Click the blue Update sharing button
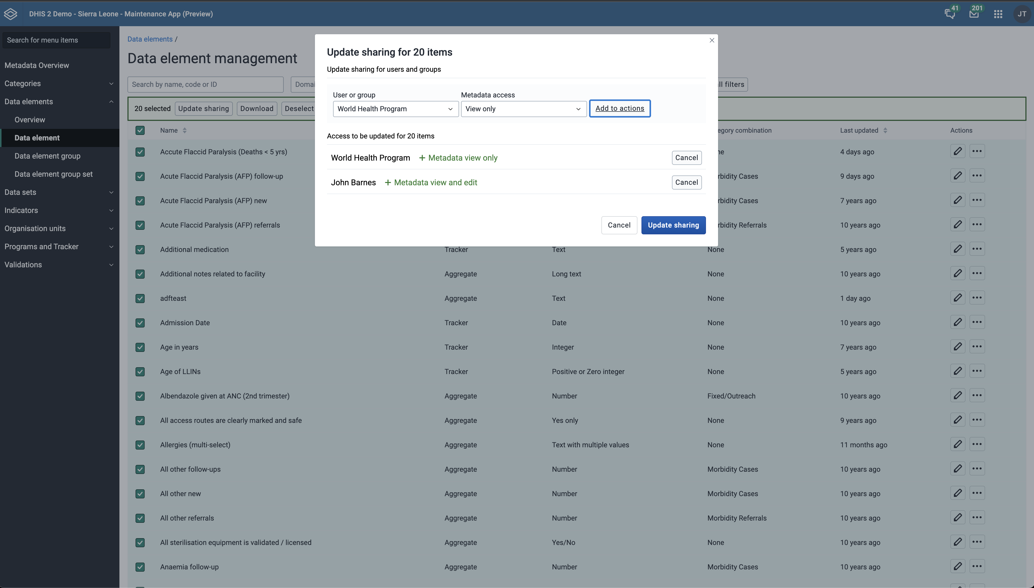The width and height of the screenshot is (1034, 588). tap(673, 225)
